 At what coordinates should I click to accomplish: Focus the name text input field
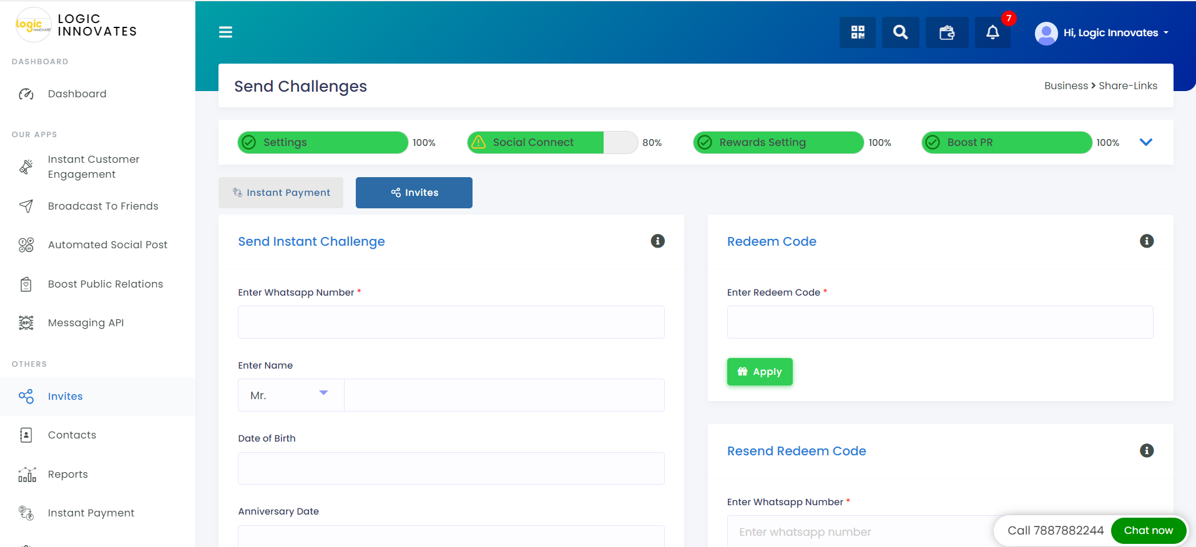pos(504,395)
